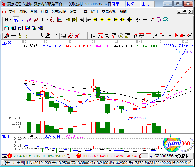
Task: Select the framed rectangle measure tool
Action: click(64, 36)
